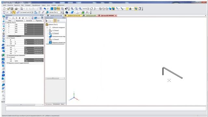Toggle orthogonal drawing mode highlighted button
This screenshot has width=208, height=117.
point(14,12)
